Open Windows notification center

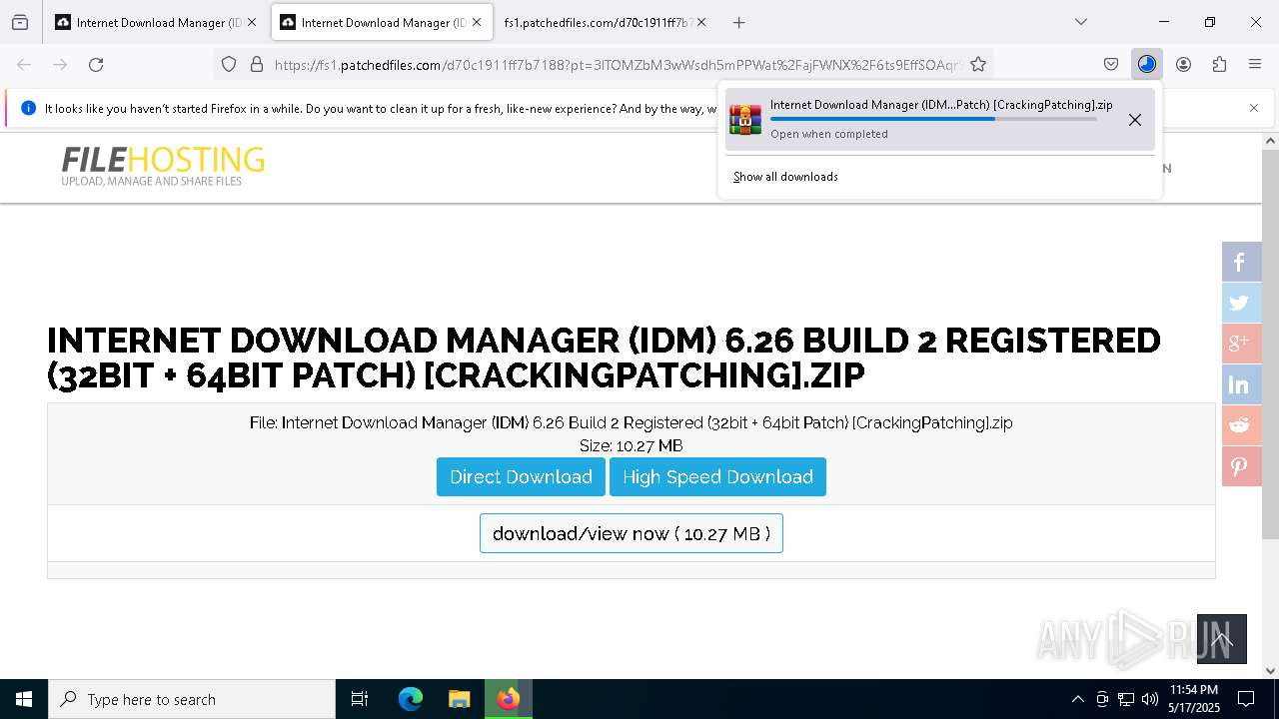tap(1246, 699)
